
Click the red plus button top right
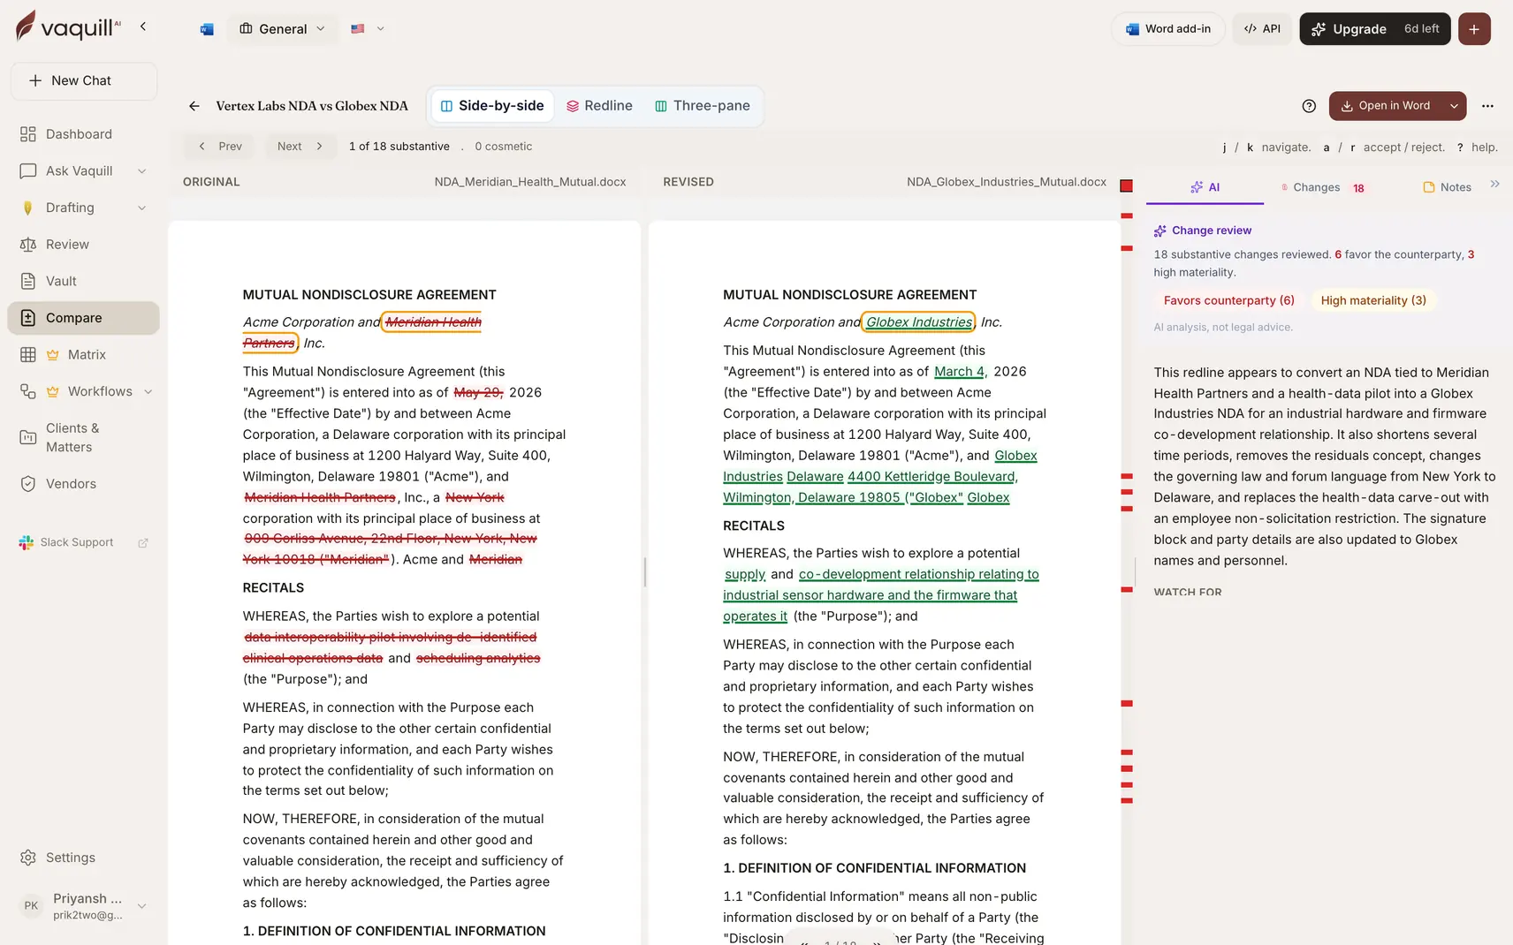click(x=1474, y=29)
